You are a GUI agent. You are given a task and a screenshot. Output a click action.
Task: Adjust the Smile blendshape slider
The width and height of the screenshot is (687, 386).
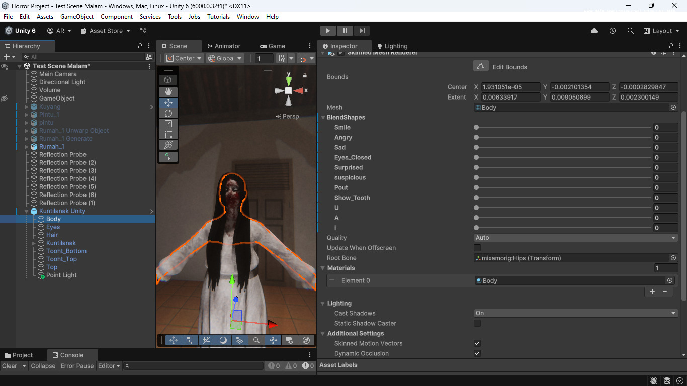pyautogui.click(x=563, y=127)
